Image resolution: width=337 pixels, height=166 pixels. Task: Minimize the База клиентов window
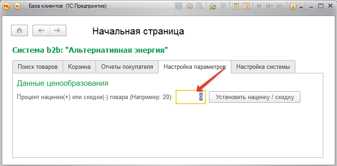[x=311, y=7]
